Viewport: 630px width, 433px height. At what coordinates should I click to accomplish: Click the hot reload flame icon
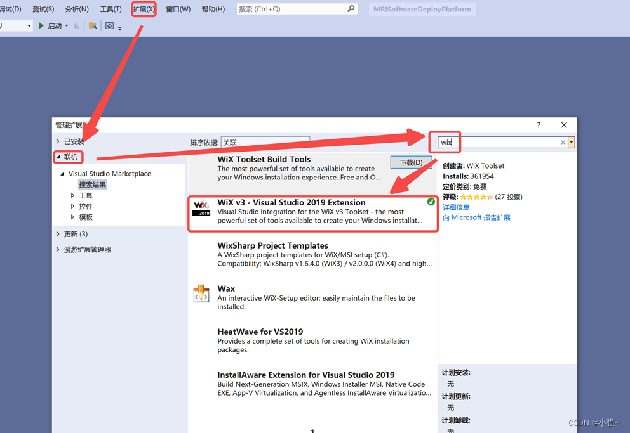pyautogui.click(x=76, y=26)
